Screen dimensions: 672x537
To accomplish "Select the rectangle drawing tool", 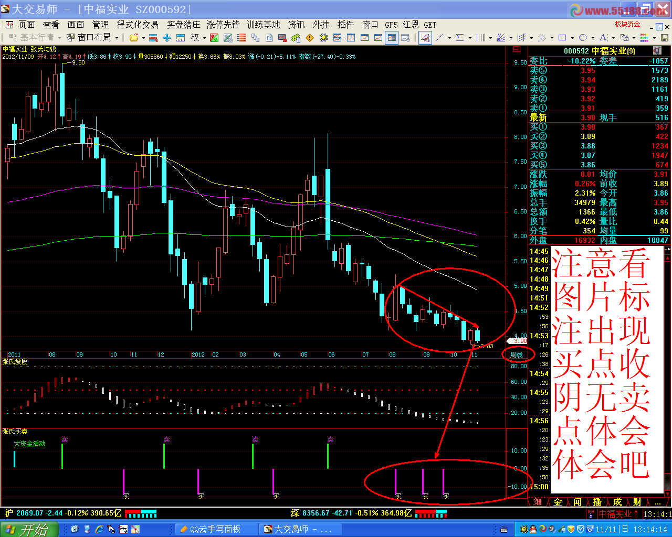I will click(x=562, y=38).
